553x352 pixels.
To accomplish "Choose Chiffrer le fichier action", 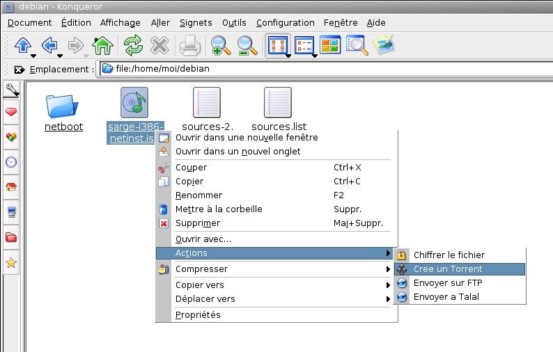I will pos(460,255).
